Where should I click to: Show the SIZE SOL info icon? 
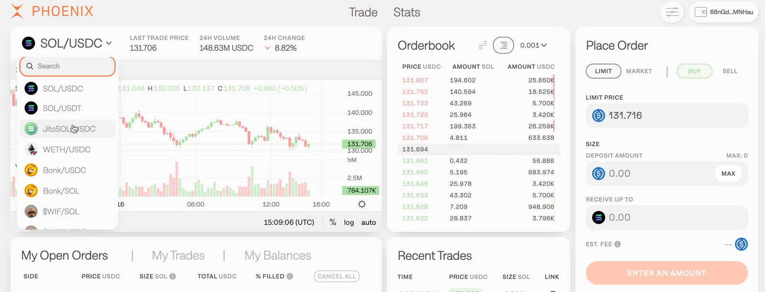(x=173, y=276)
